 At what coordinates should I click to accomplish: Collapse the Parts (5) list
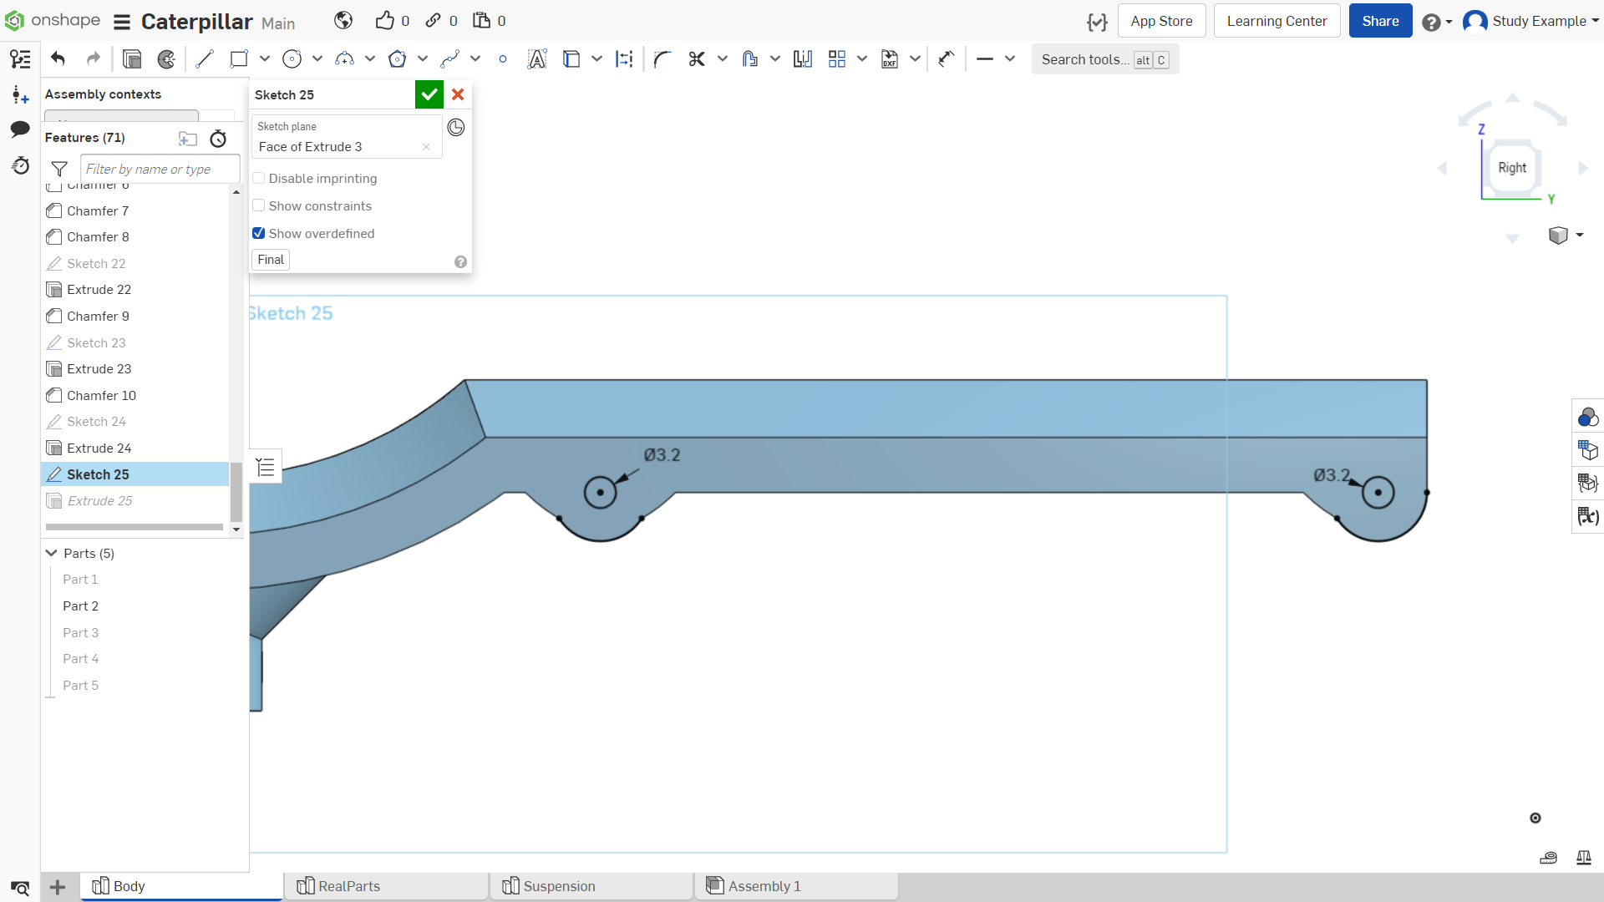pos(52,553)
